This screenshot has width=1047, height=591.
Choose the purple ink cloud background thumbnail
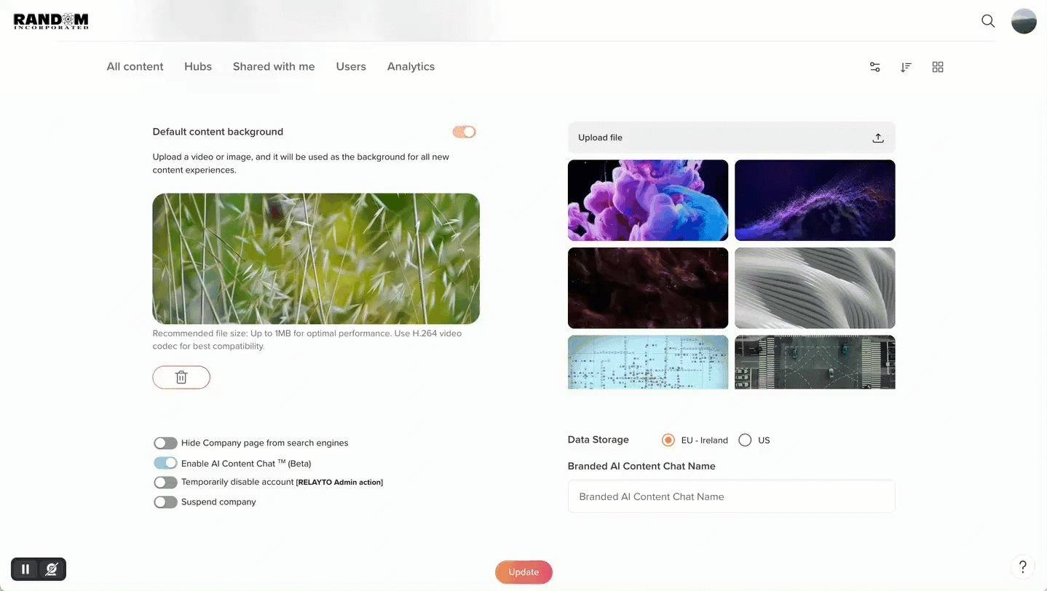647,200
